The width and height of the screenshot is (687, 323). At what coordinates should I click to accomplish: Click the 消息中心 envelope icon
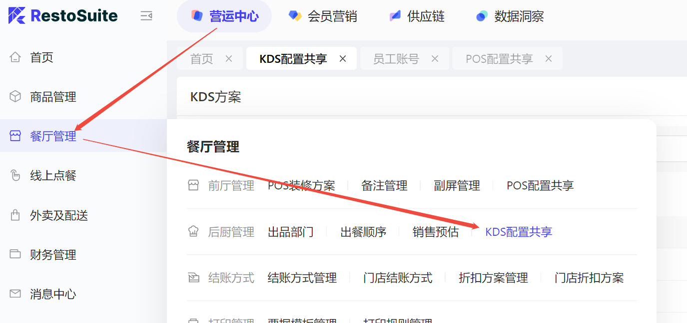(15, 294)
